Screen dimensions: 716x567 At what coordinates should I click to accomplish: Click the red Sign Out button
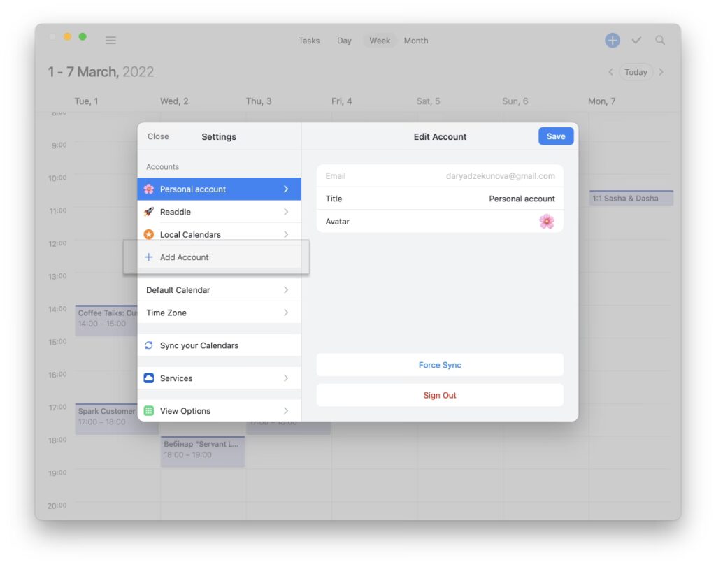pyautogui.click(x=440, y=395)
